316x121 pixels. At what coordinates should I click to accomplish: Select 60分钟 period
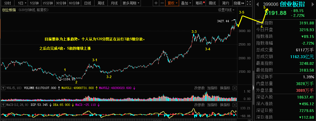point(74,3)
